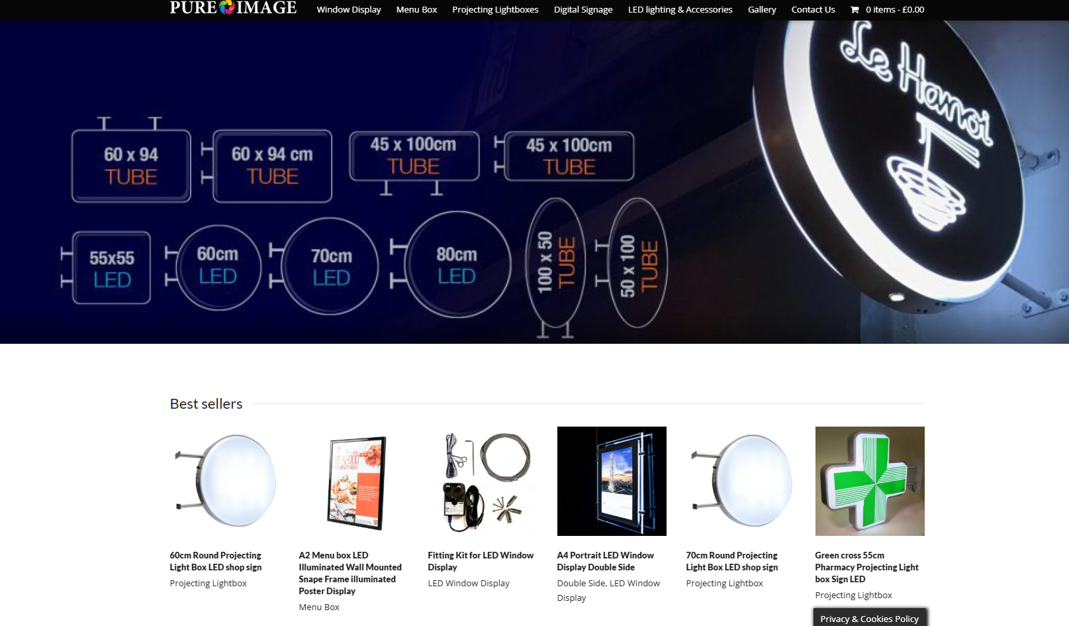
Task: Open the Contact Us page
Action: [x=813, y=10]
